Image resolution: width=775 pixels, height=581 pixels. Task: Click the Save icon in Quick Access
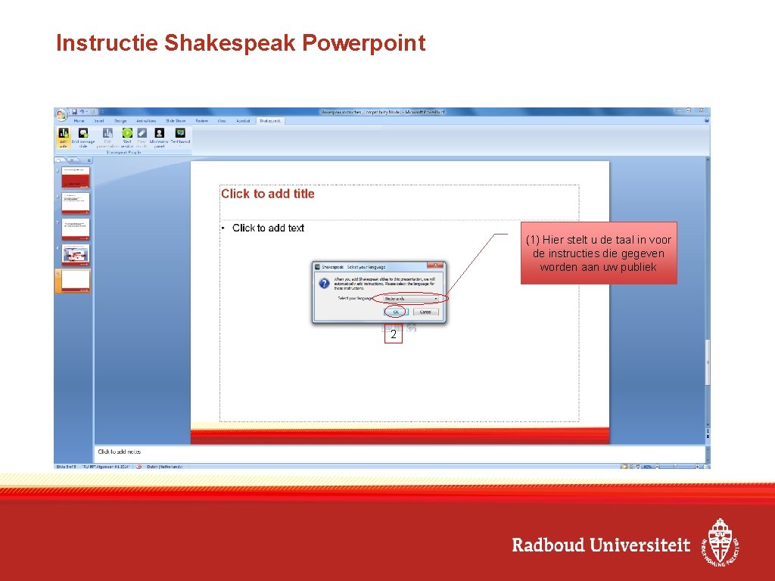click(75, 112)
